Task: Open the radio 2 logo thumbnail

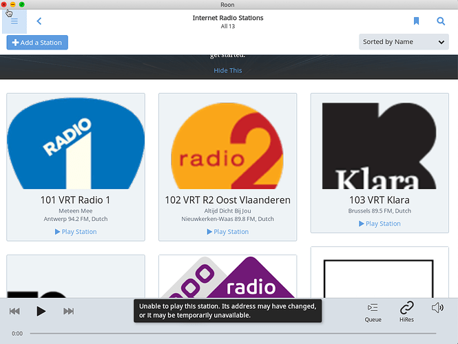Action: [x=227, y=145]
